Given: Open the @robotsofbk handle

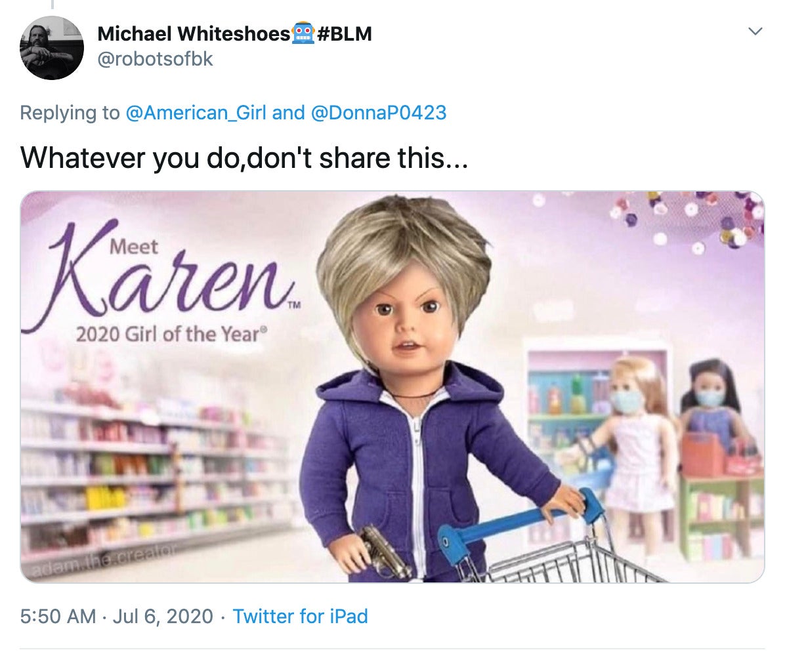Looking at the screenshot, I should point(155,59).
